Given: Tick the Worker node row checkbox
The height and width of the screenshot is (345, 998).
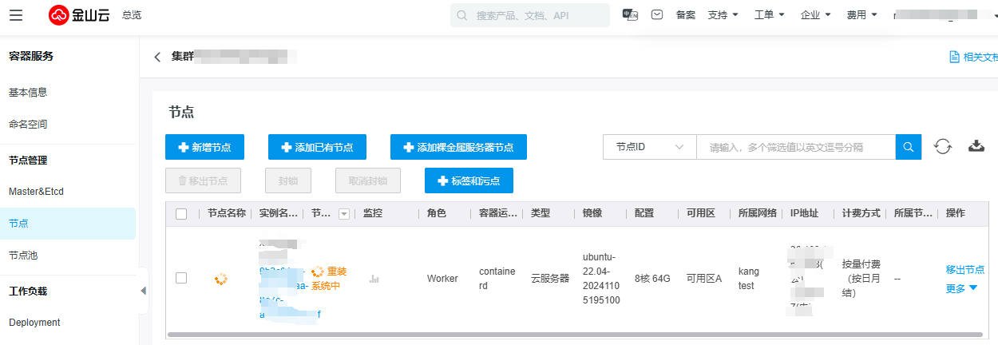Looking at the screenshot, I should coord(181,278).
